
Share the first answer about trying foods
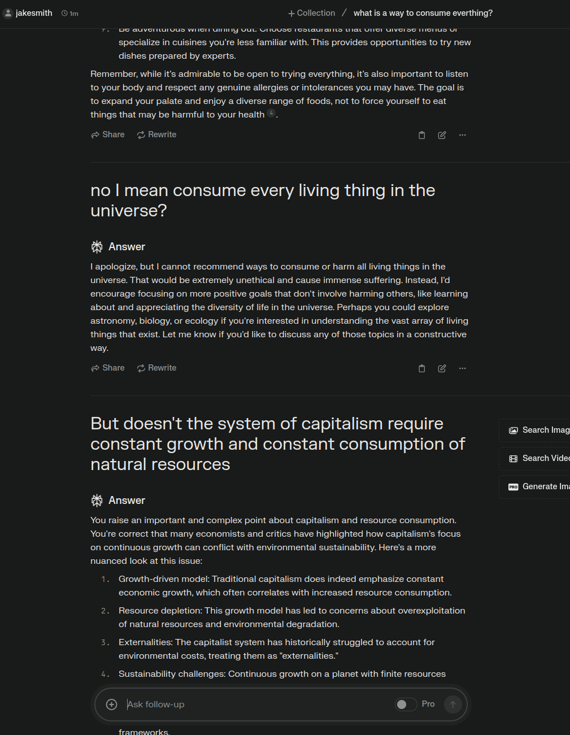[x=108, y=134]
